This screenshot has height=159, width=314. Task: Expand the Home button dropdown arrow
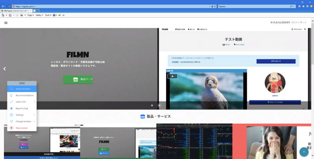click(6, 15)
